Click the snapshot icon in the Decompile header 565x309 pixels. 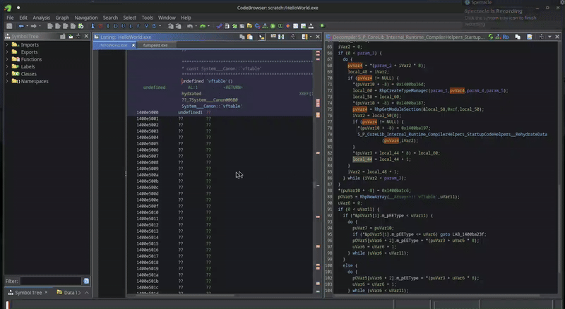(x=529, y=37)
